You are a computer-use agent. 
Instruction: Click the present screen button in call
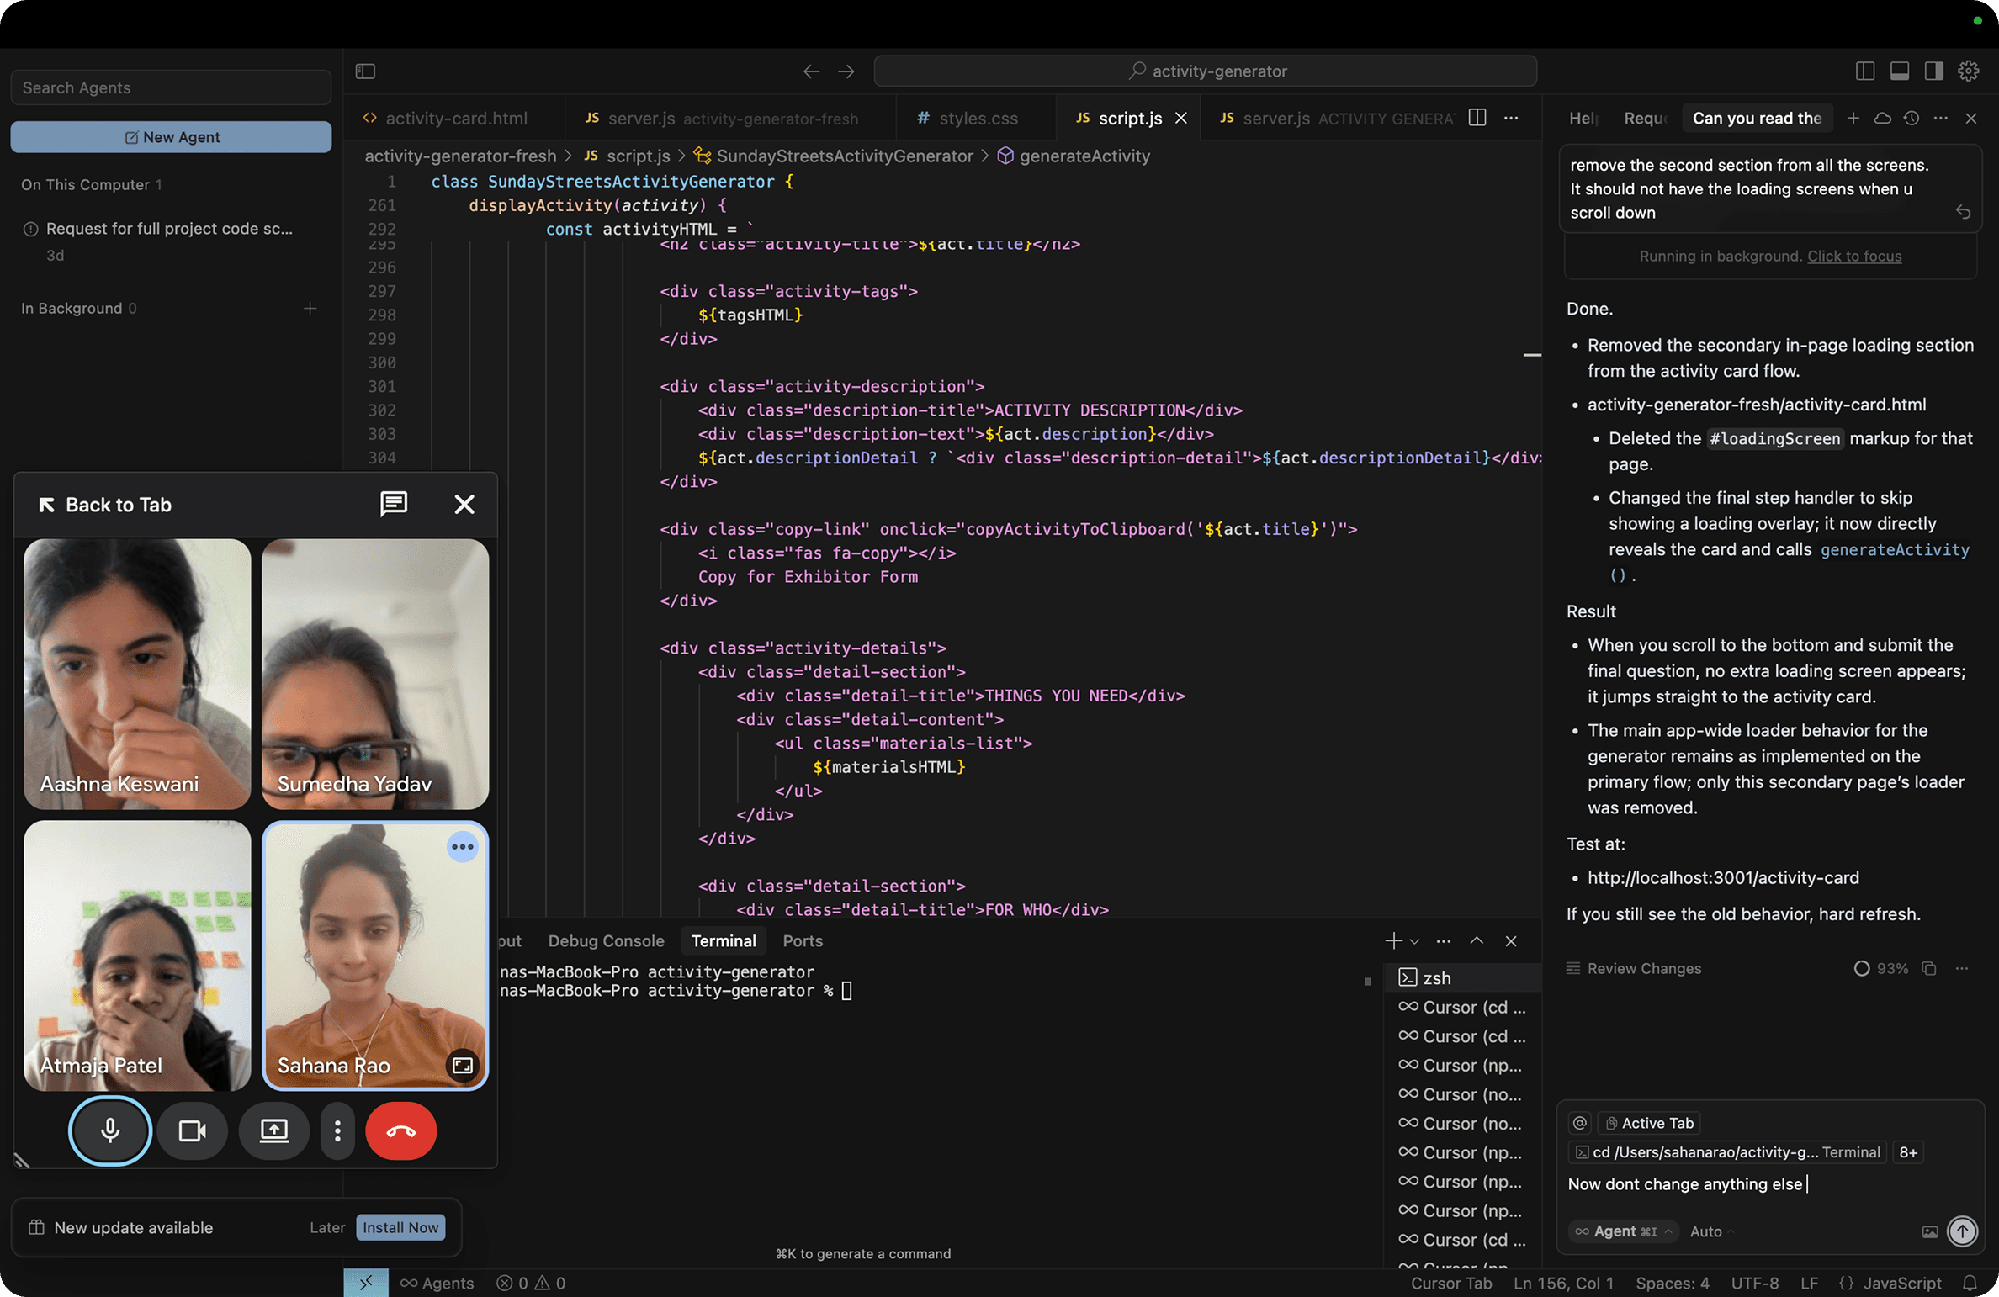click(x=273, y=1130)
